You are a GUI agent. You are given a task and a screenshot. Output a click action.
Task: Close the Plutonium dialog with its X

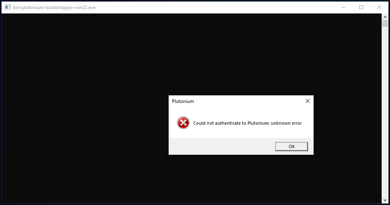click(x=308, y=101)
